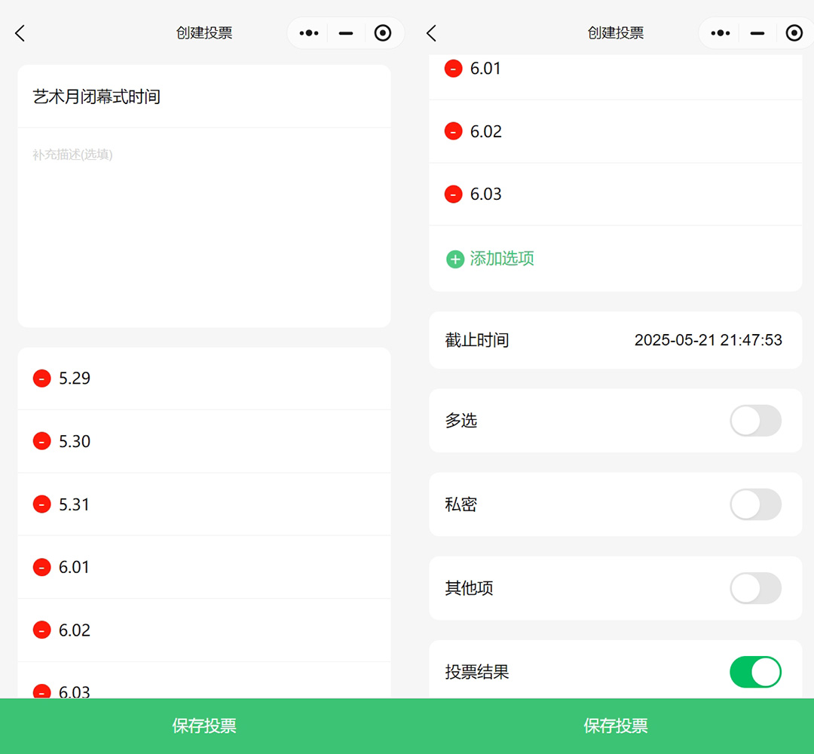Image resolution: width=814 pixels, height=754 pixels.
Task: Click 截止时间 label
Action: [476, 340]
